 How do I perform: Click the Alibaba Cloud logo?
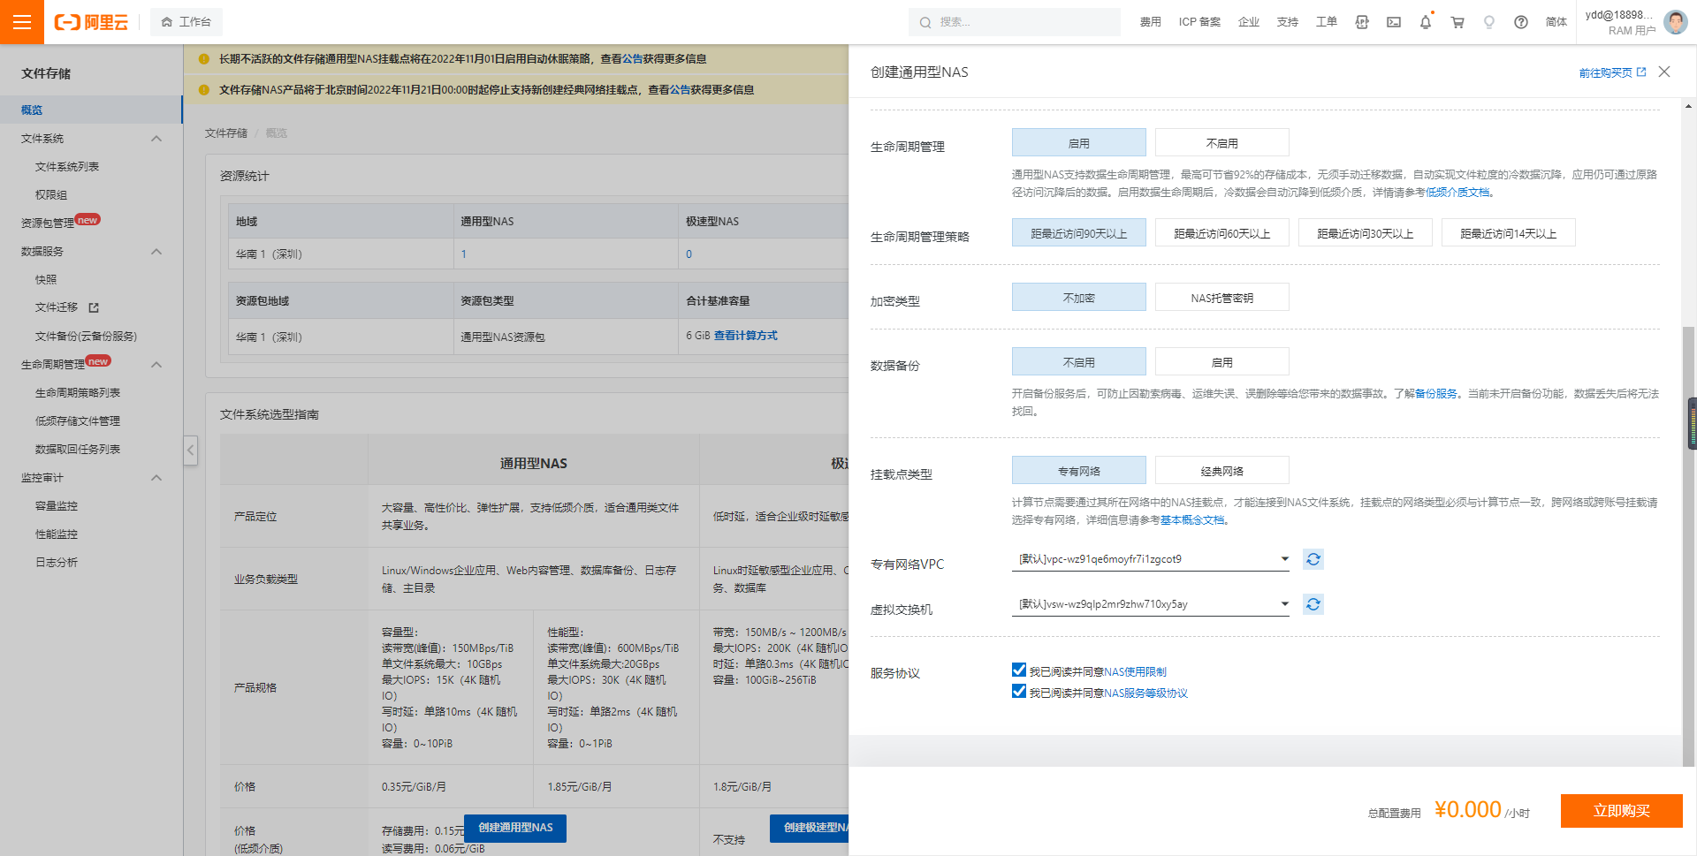pos(91,22)
